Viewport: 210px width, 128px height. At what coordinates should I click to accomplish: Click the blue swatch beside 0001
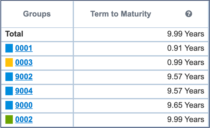tap(9, 48)
